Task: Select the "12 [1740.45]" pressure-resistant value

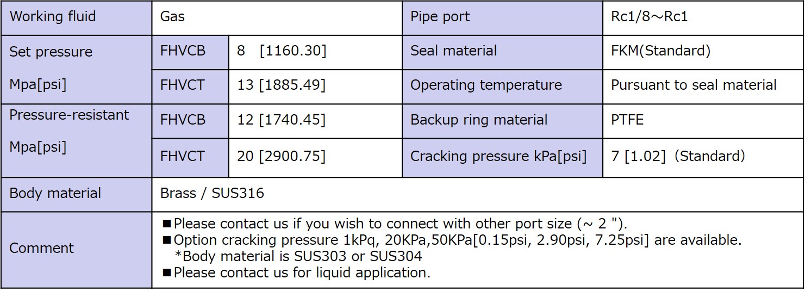Action: [282, 120]
